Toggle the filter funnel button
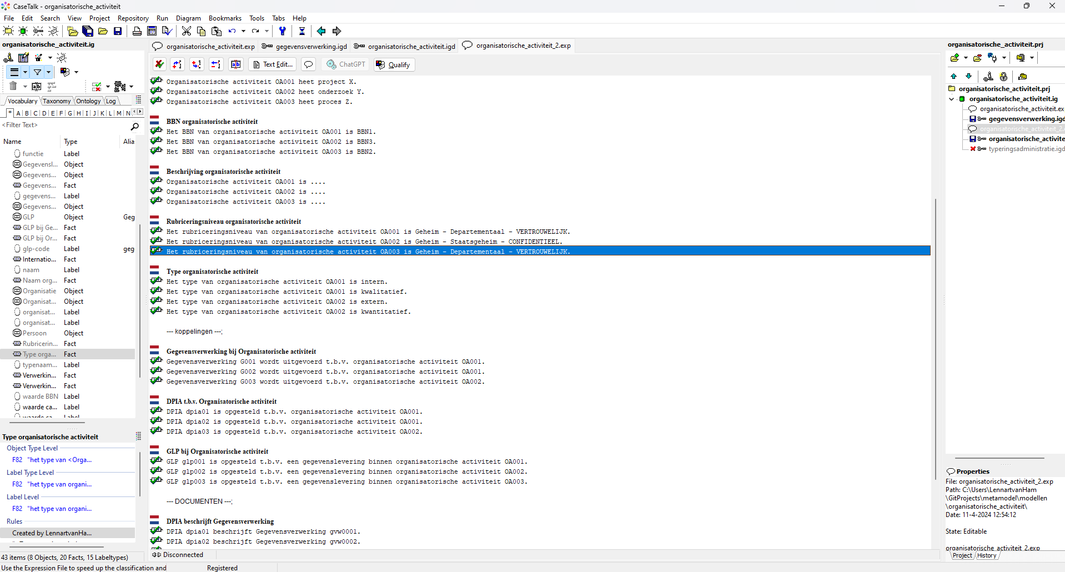 click(37, 72)
